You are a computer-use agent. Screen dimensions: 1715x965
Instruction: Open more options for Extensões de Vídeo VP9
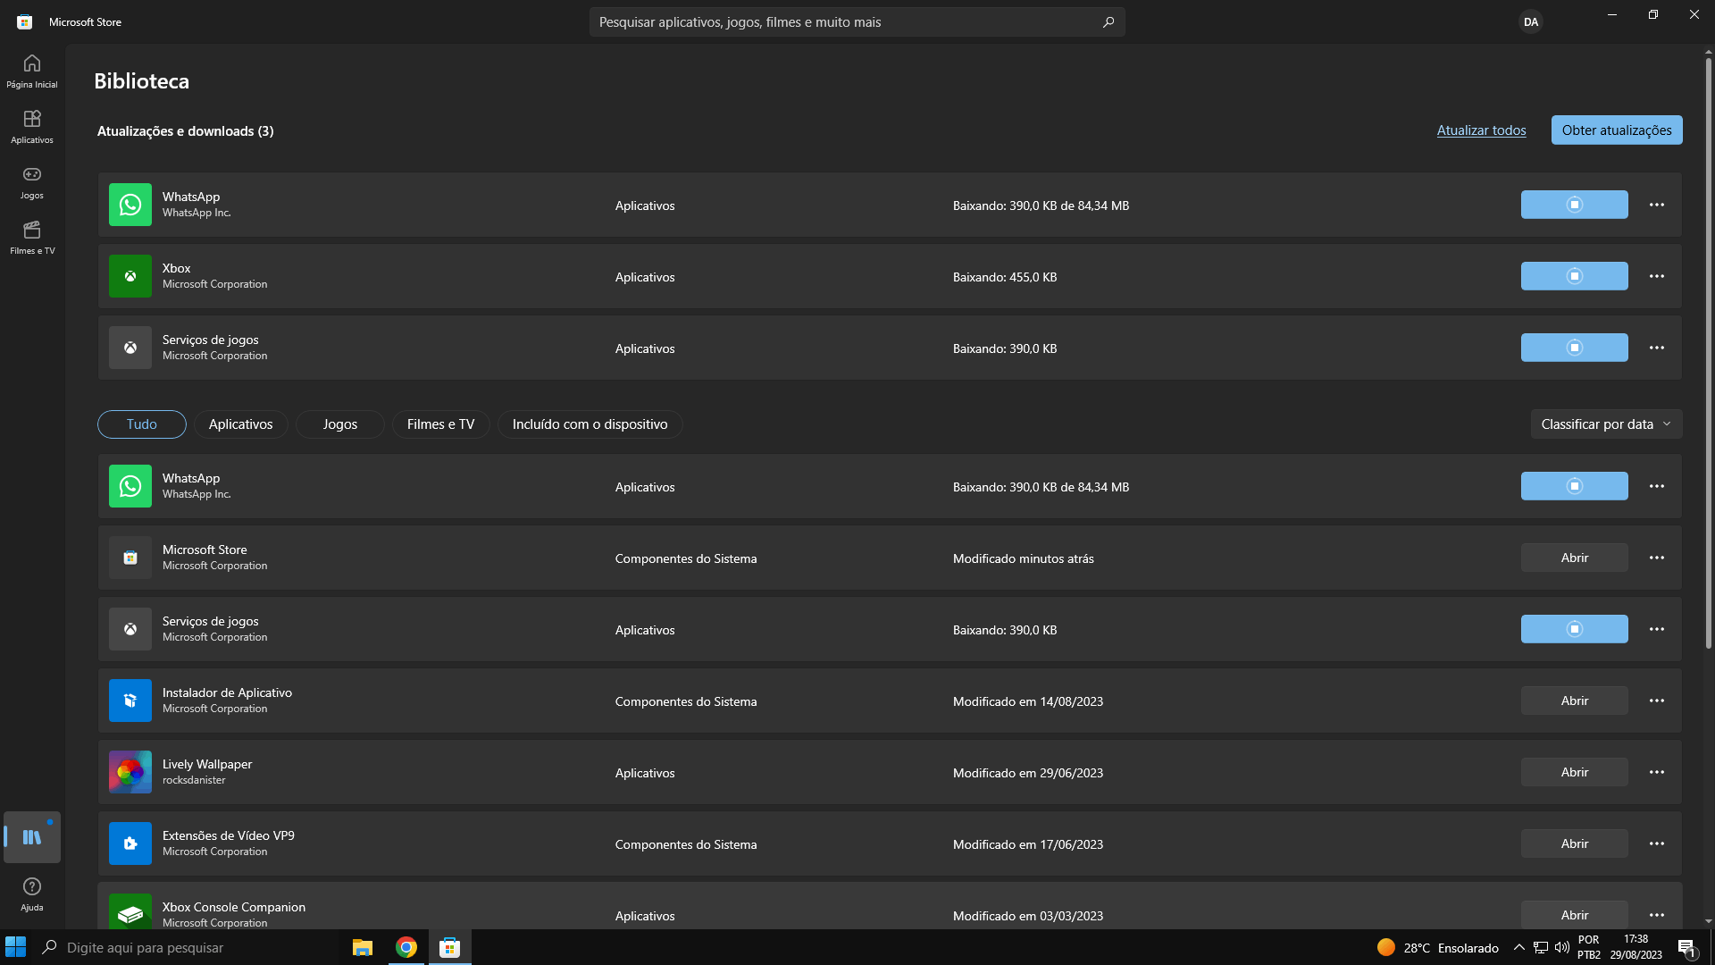[x=1657, y=843]
